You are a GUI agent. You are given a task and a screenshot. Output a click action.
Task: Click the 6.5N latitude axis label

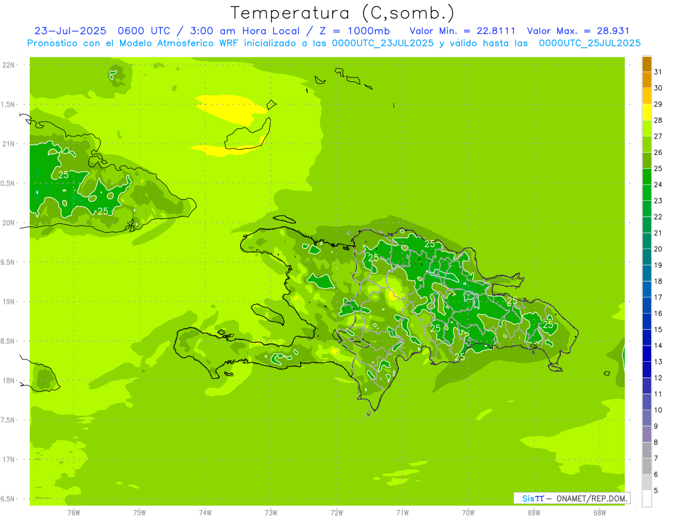[x=8, y=499]
